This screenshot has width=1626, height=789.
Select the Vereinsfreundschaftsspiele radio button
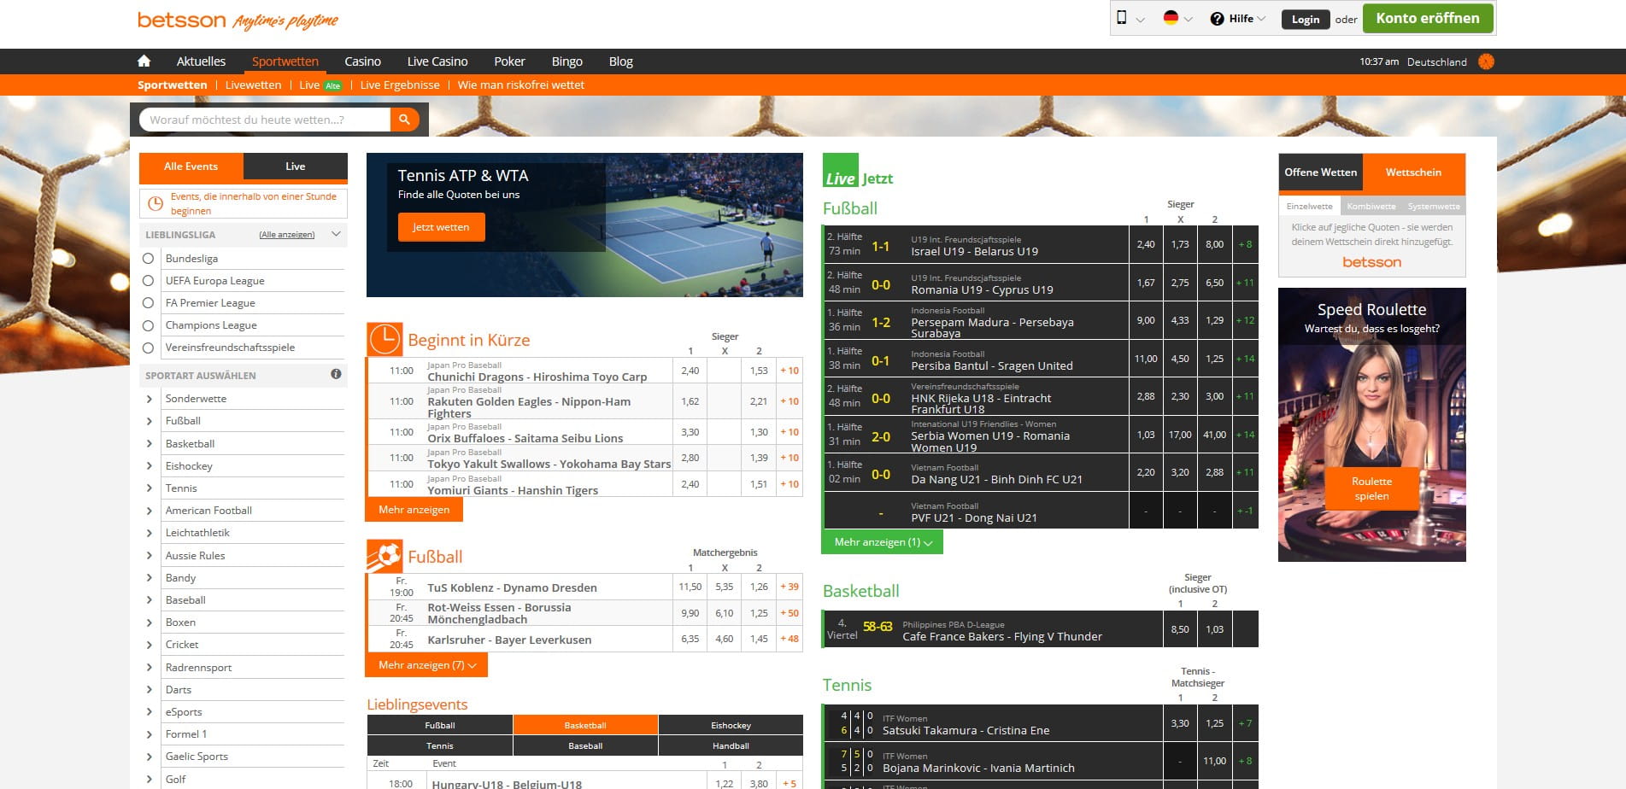[x=148, y=348]
